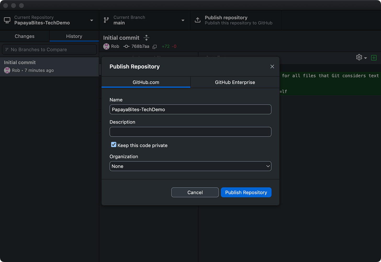
Task: Cancel the Publish Repository dialog
Action: (195, 192)
